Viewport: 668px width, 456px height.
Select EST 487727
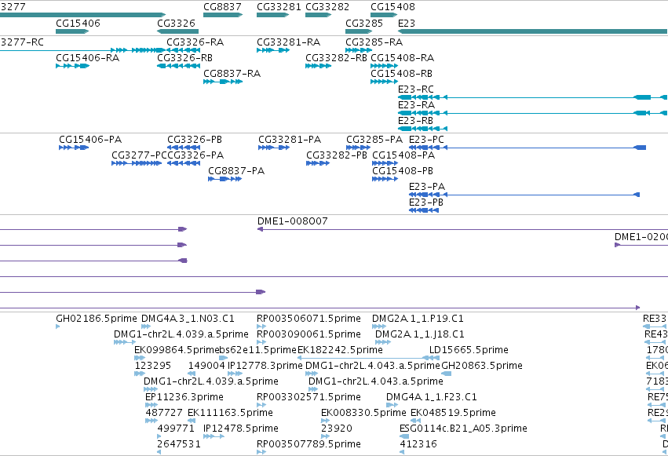pos(163,413)
